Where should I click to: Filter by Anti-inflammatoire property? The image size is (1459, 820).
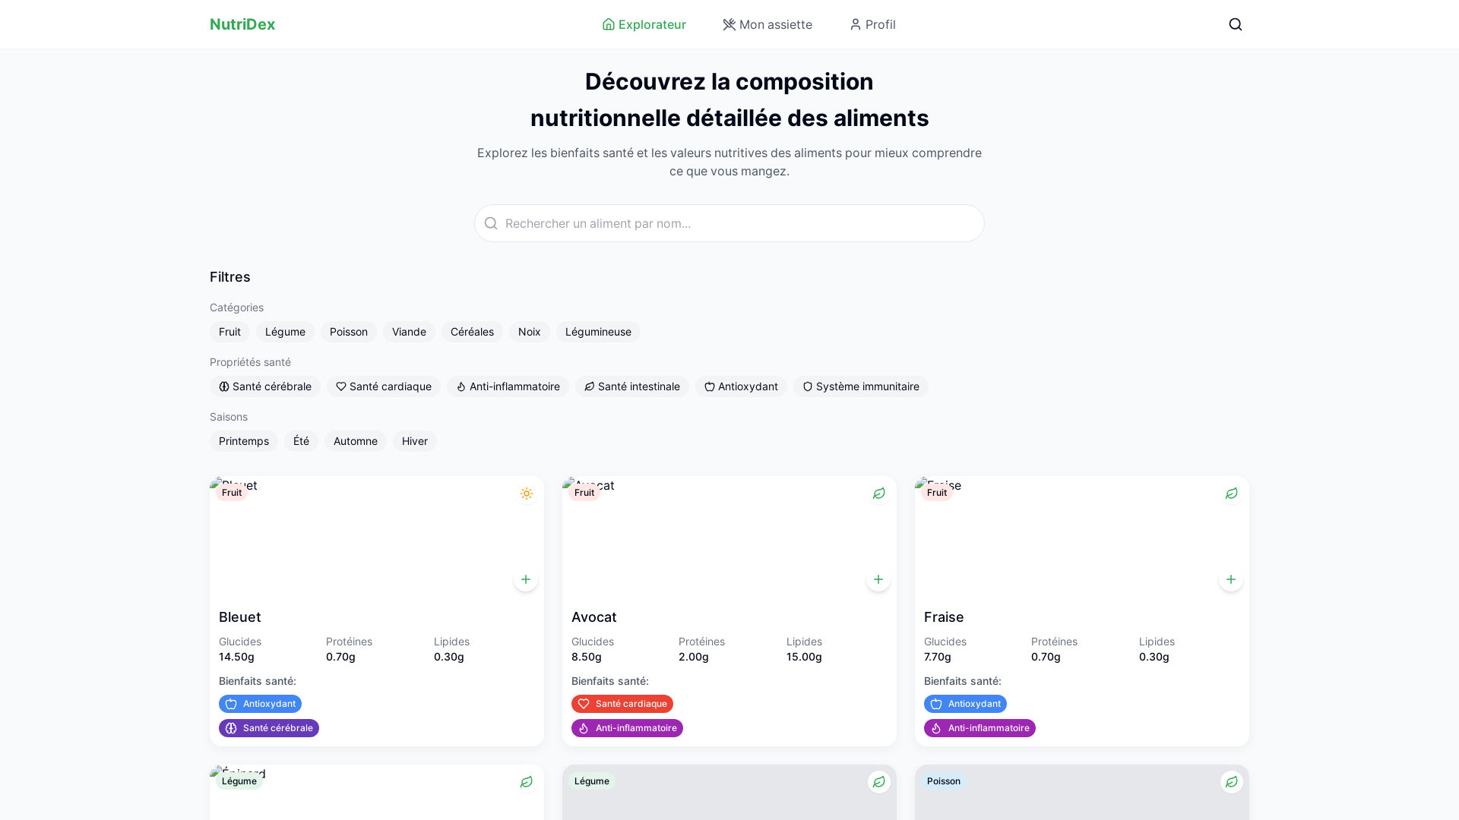[x=508, y=386]
